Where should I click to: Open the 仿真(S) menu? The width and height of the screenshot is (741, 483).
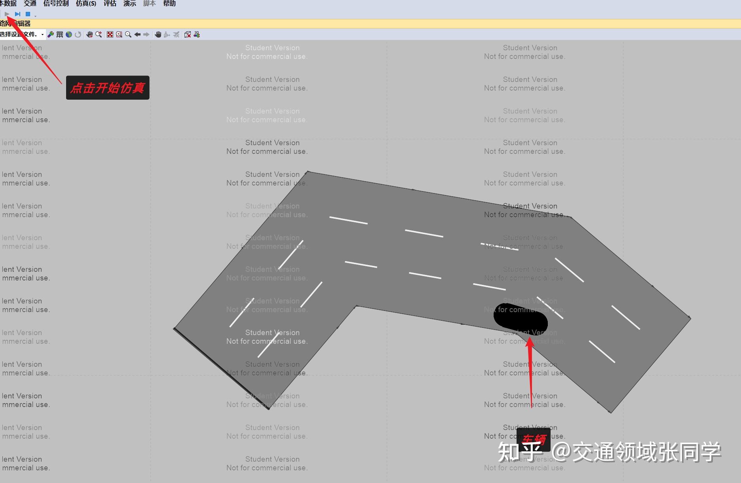click(x=86, y=4)
